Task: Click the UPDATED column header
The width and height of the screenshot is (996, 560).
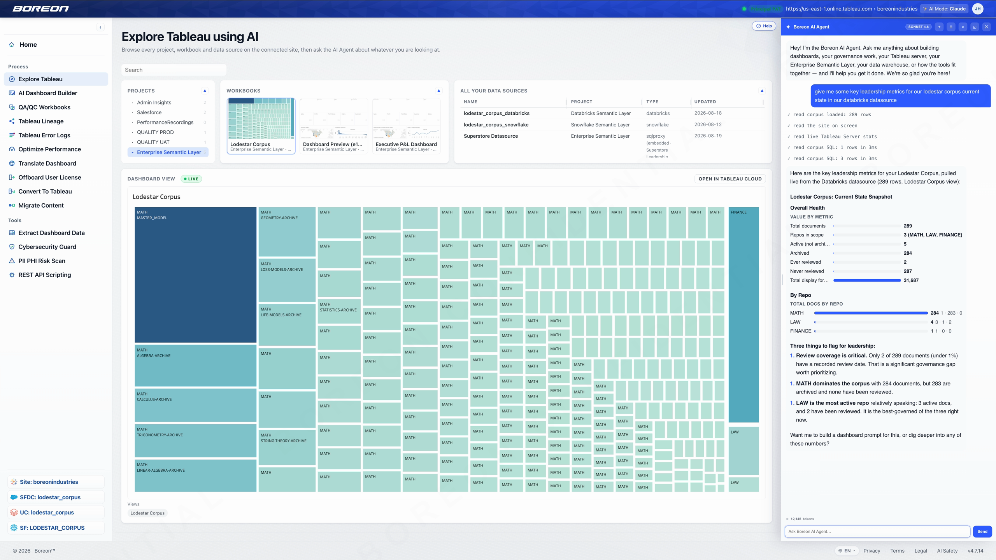Action: [705, 102]
